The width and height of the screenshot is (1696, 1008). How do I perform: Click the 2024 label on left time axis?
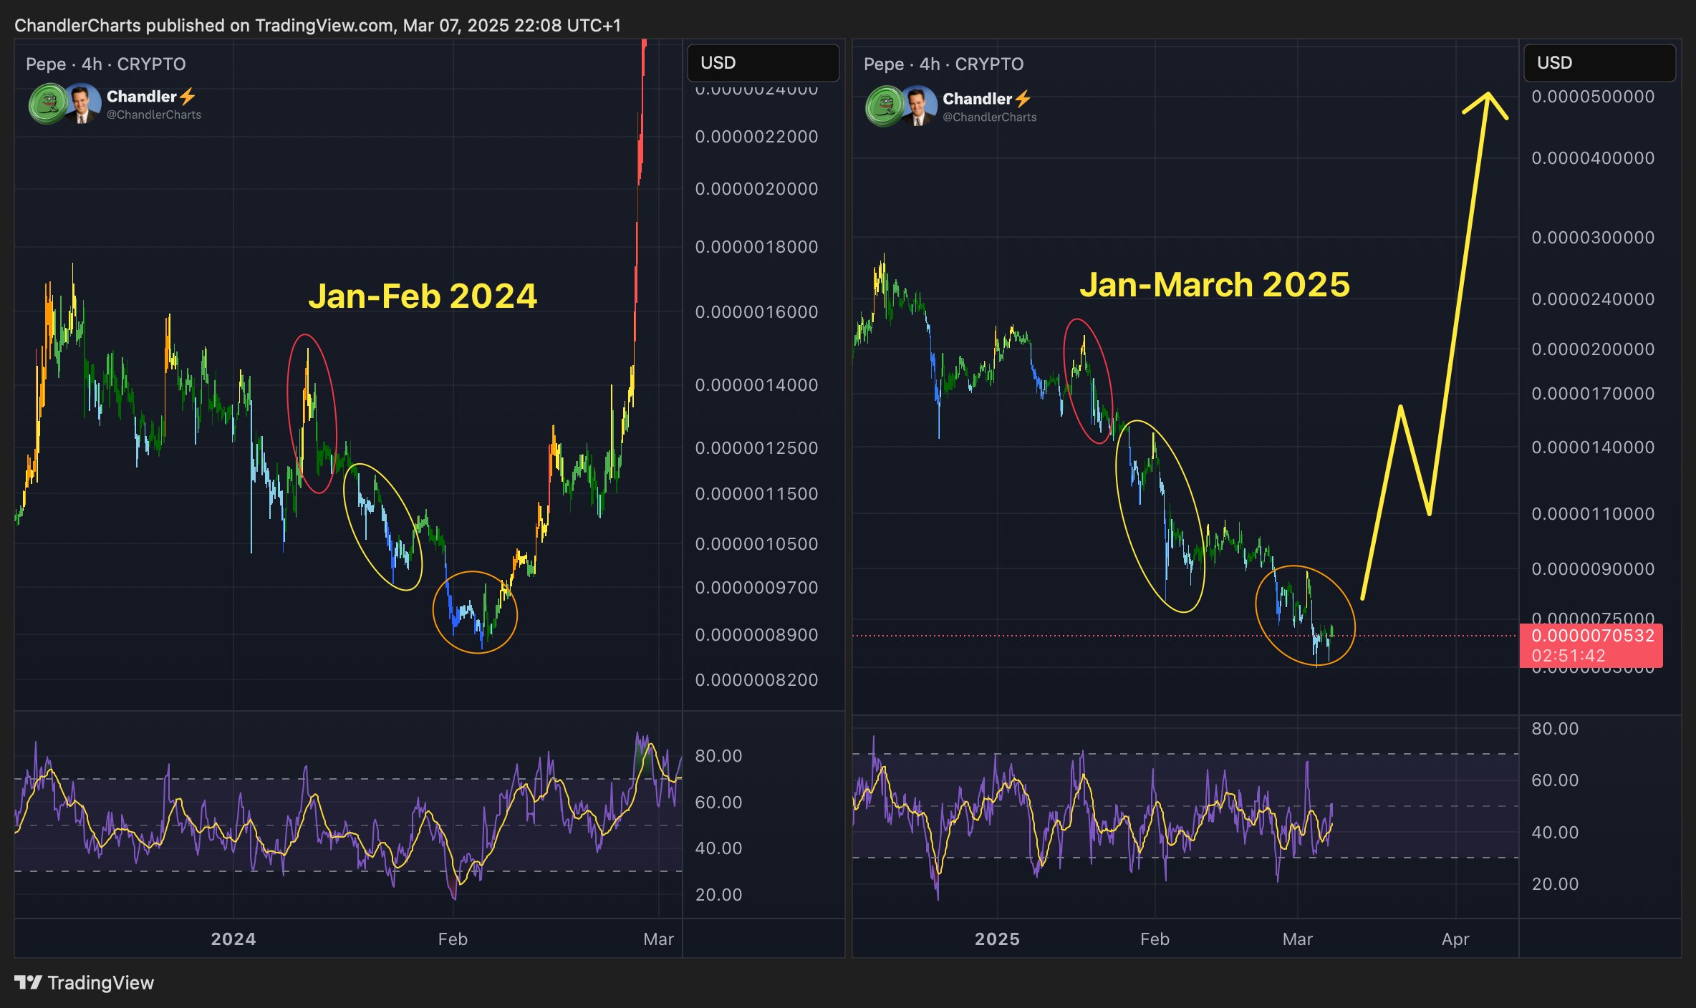tap(233, 939)
